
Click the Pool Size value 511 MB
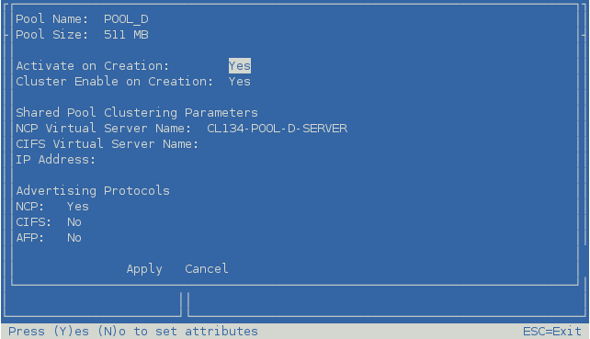pyautogui.click(x=126, y=35)
